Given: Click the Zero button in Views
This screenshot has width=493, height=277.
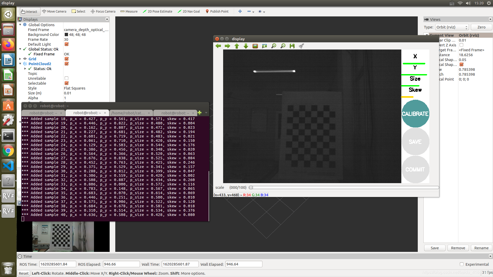Looking at the screenshot, I should (x=481, y=27).
